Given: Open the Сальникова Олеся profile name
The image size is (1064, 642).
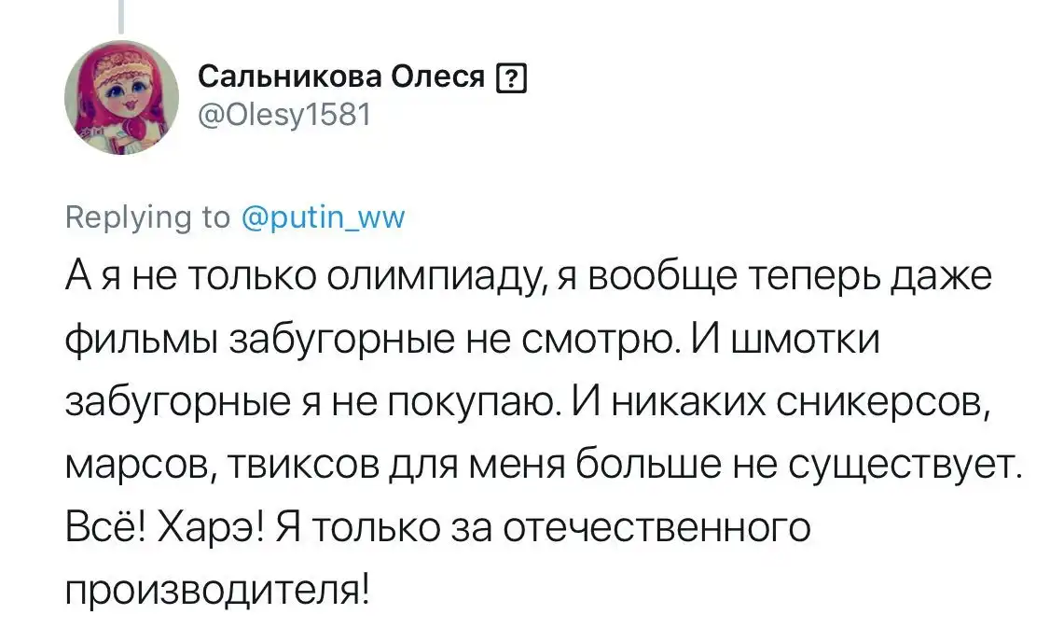Looking at the screenshot, I should (343, 80).
